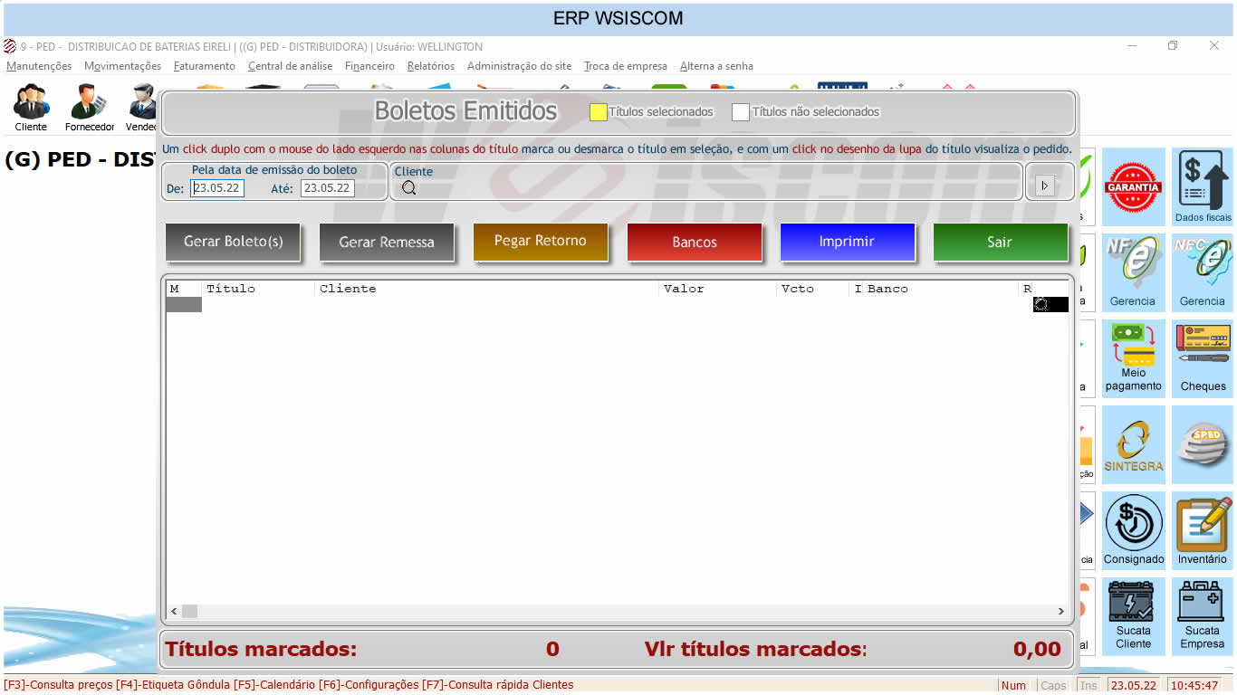Open the Cheques icon
The height and width of the screenshot is (695, 1237).
[1203, 357]
